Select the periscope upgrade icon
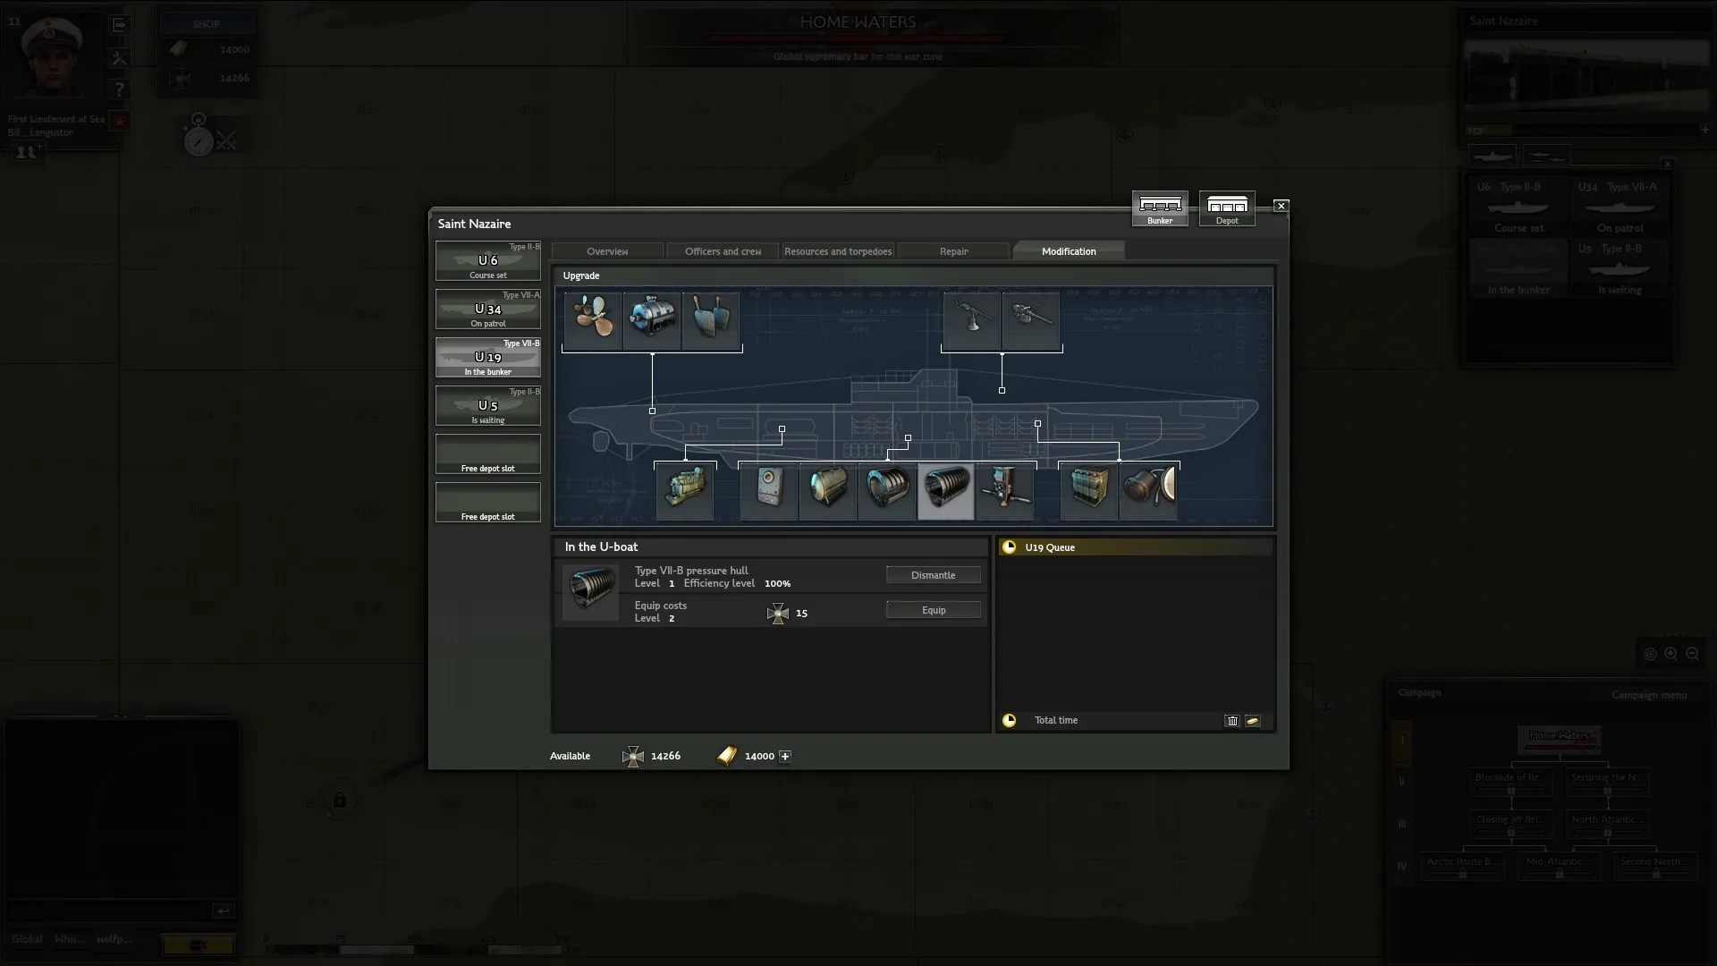The width and height of the screenshot is (1717, 966). 1005,490
